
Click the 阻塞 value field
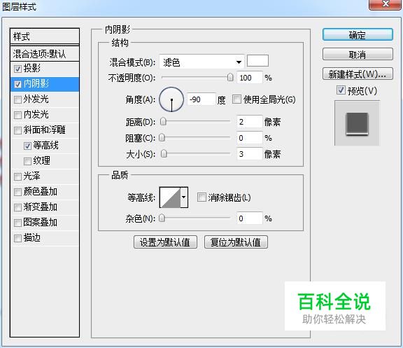click(250, 138)
